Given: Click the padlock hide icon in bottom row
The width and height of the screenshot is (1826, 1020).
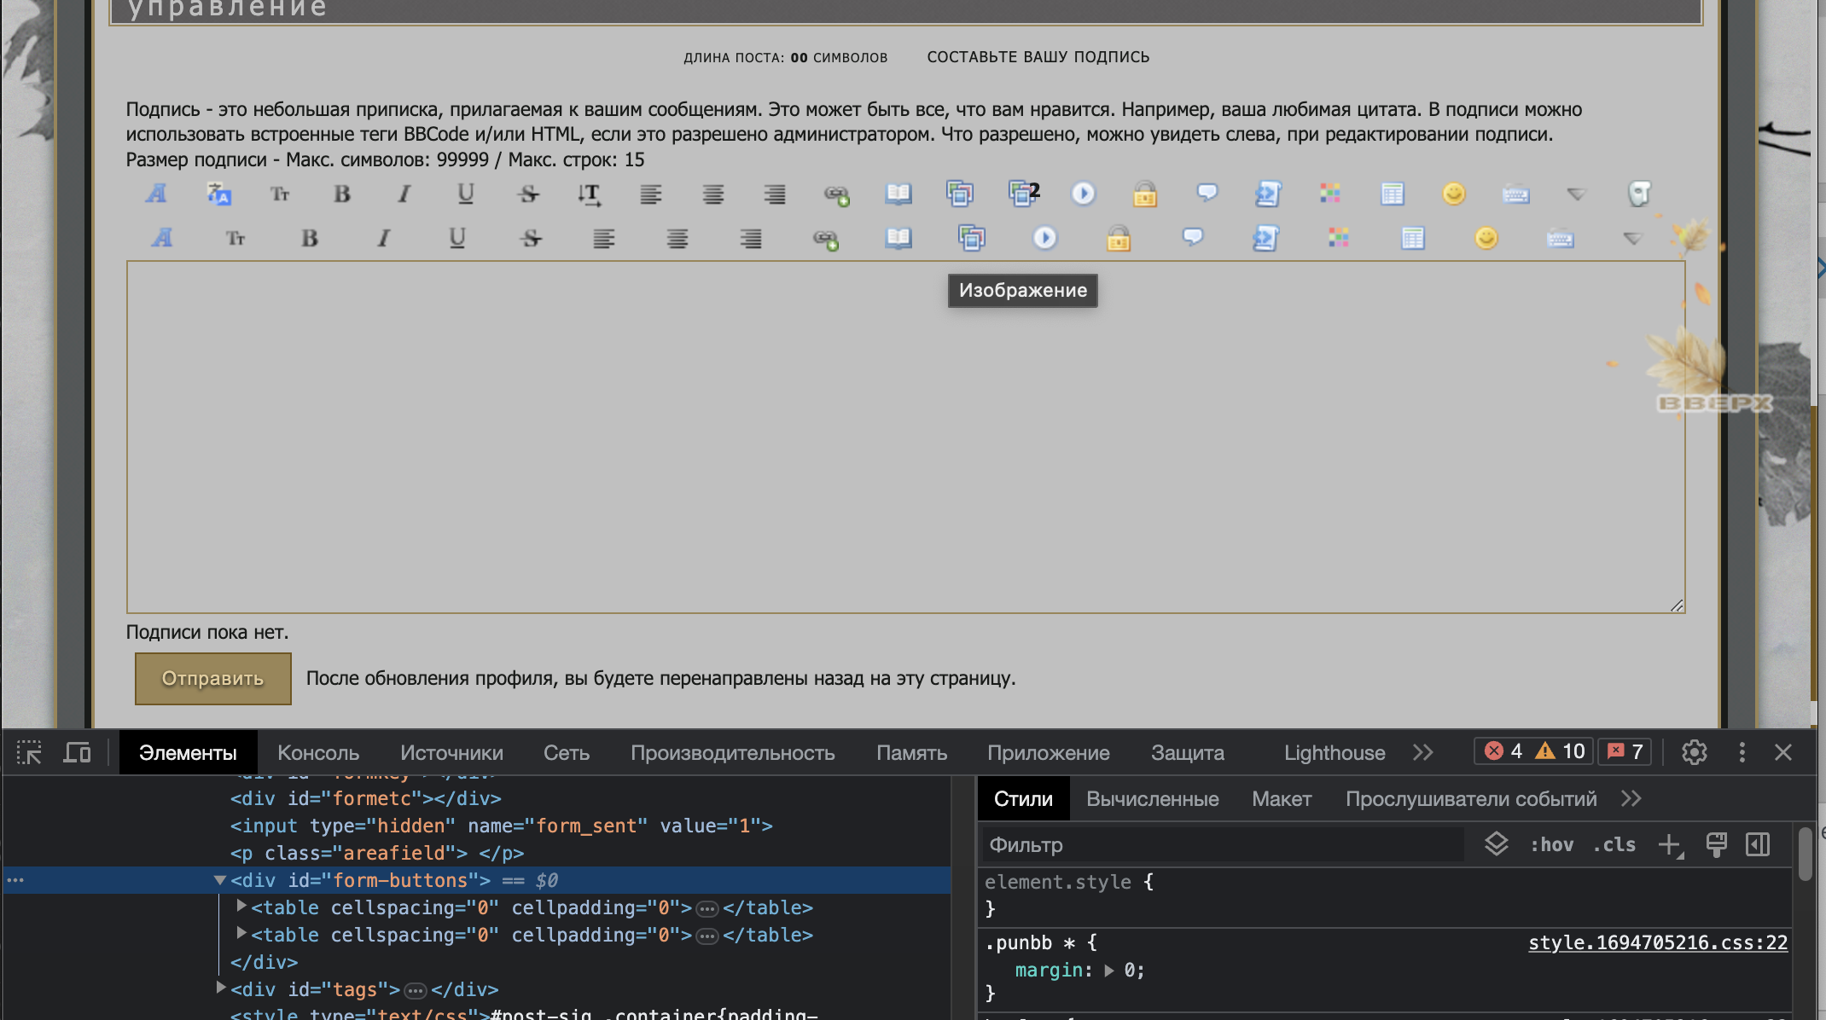Looking at the screenshot, I should coord(1118,238).
